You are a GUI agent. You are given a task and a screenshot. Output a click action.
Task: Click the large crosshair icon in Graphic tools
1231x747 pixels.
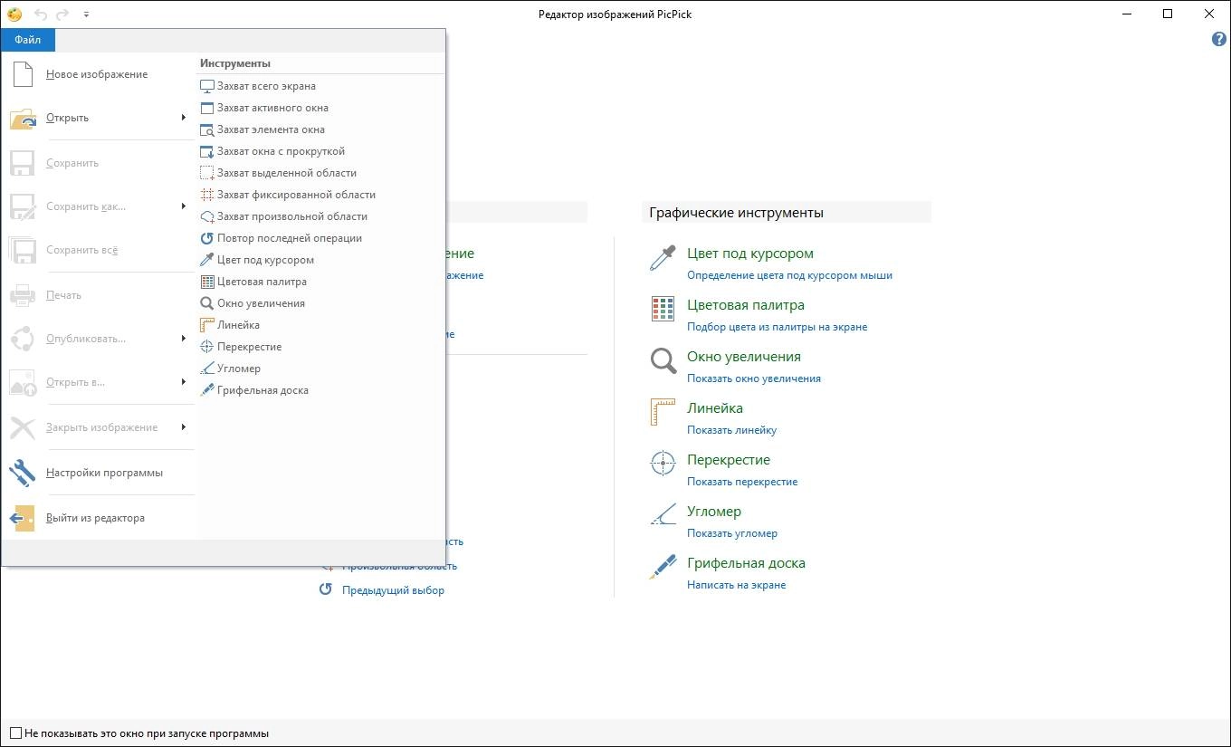click(663, 464)
